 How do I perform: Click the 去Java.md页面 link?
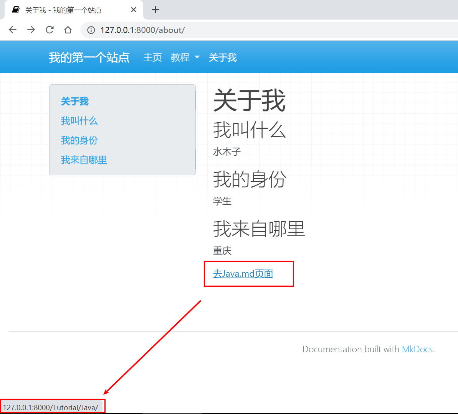(x=243, y=274)
